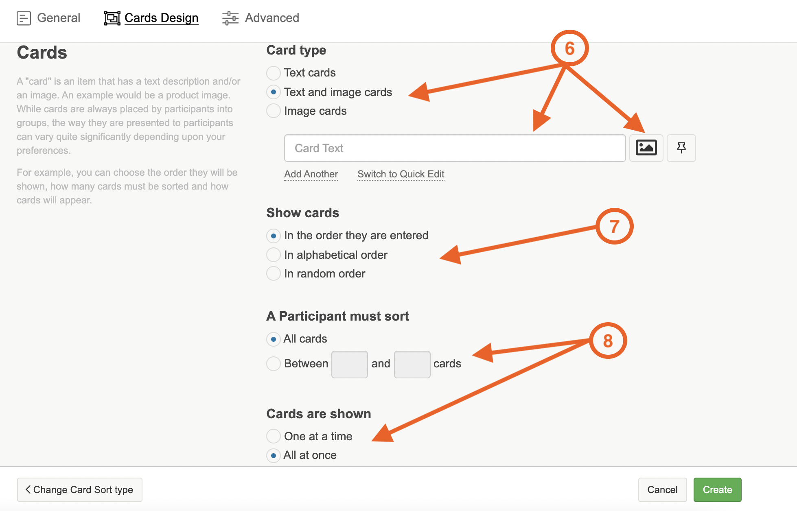Click the Add Another link
Image resolution: width=797 pixels, height=511 pixels.
tap(311, 174)
